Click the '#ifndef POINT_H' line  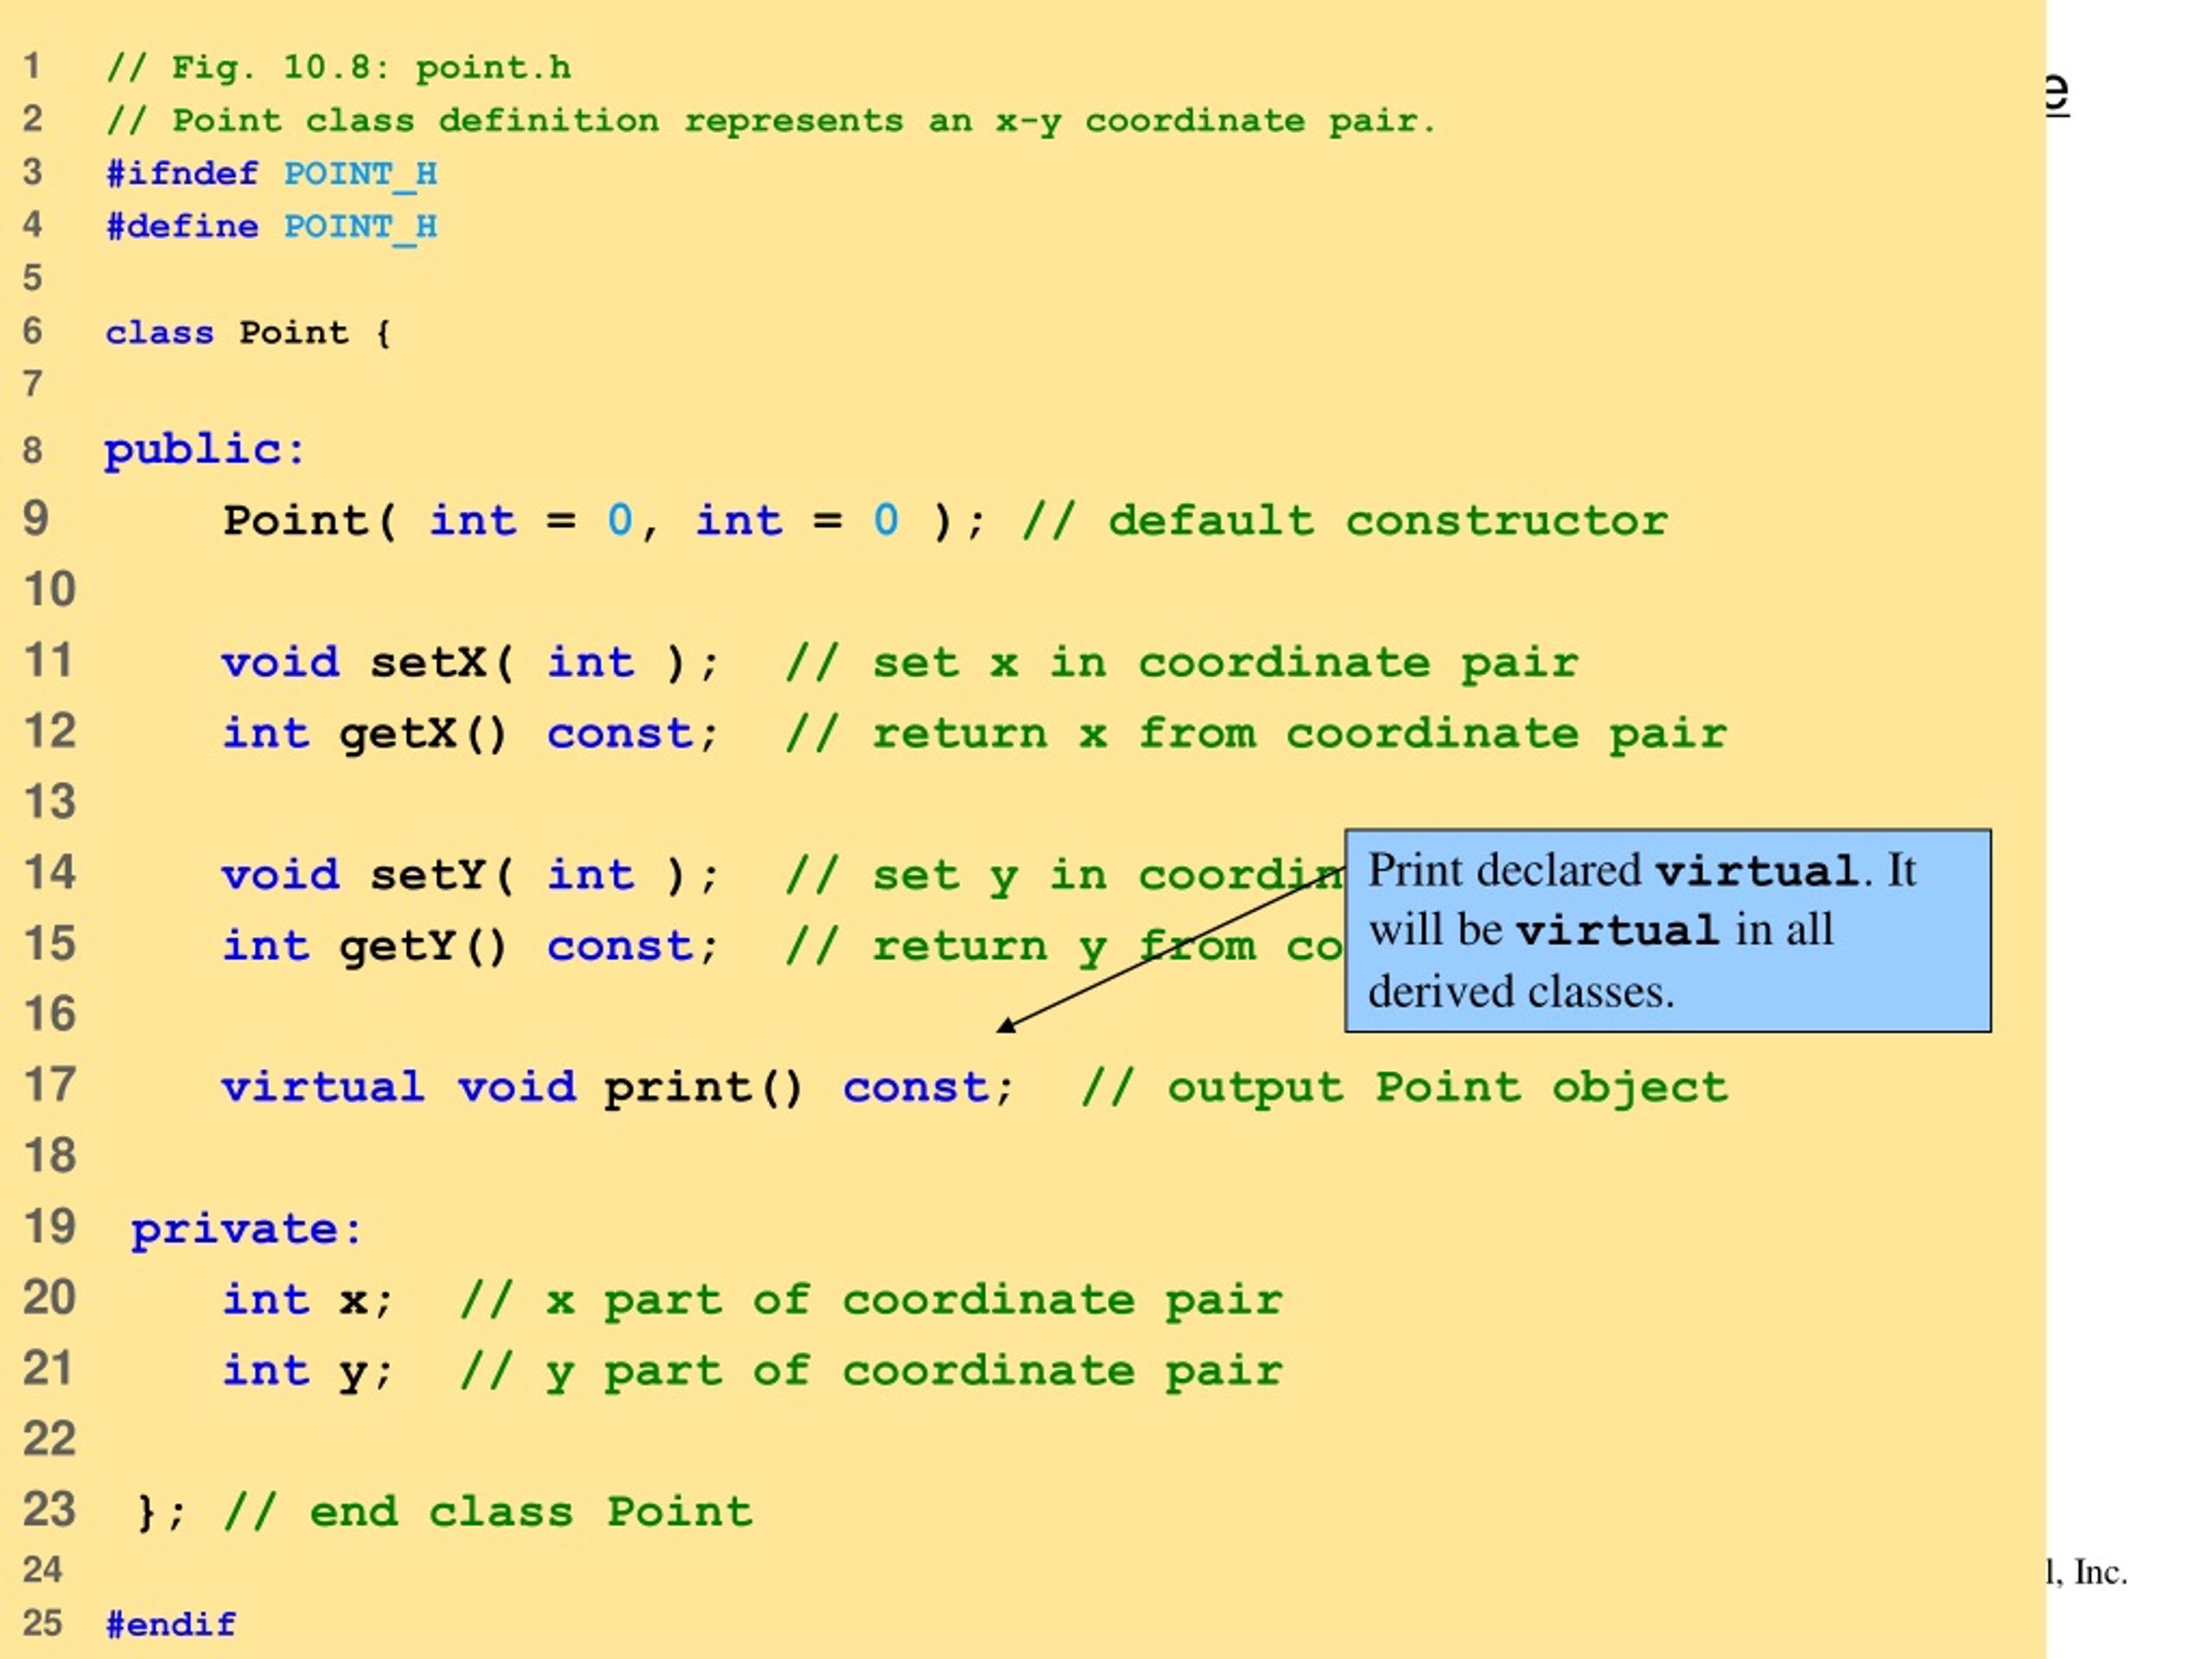[272, 174]
